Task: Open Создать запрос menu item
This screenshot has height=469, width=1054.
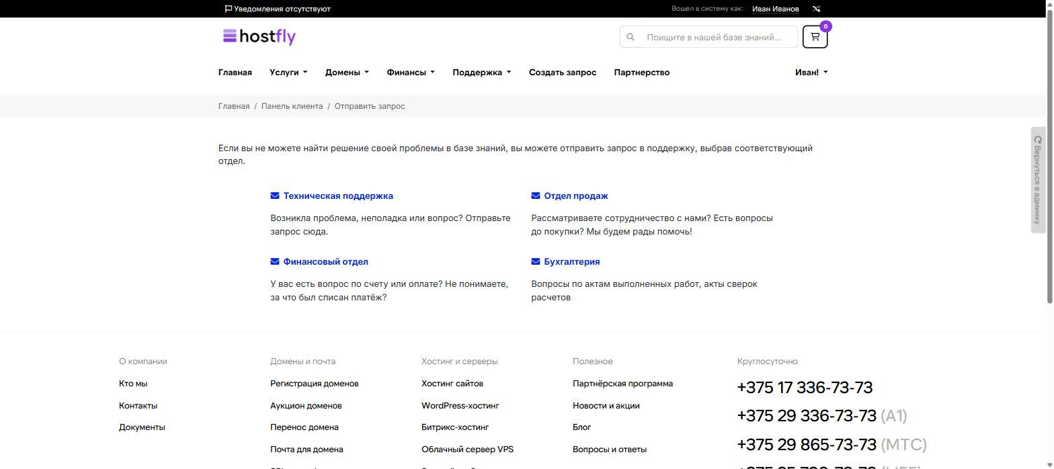Action: (563, 72)
